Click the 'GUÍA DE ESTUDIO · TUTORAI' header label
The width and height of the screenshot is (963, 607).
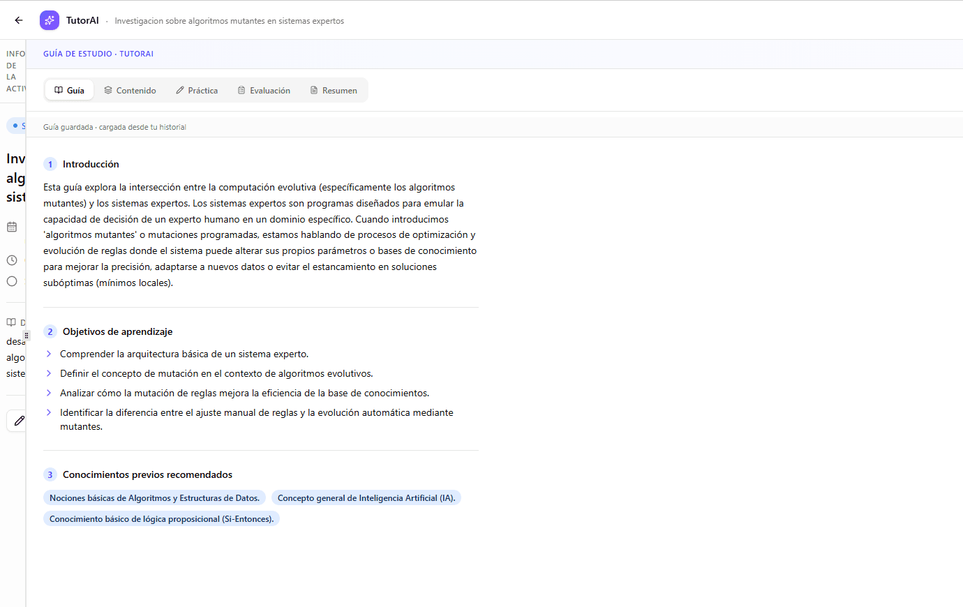[98, 54]
